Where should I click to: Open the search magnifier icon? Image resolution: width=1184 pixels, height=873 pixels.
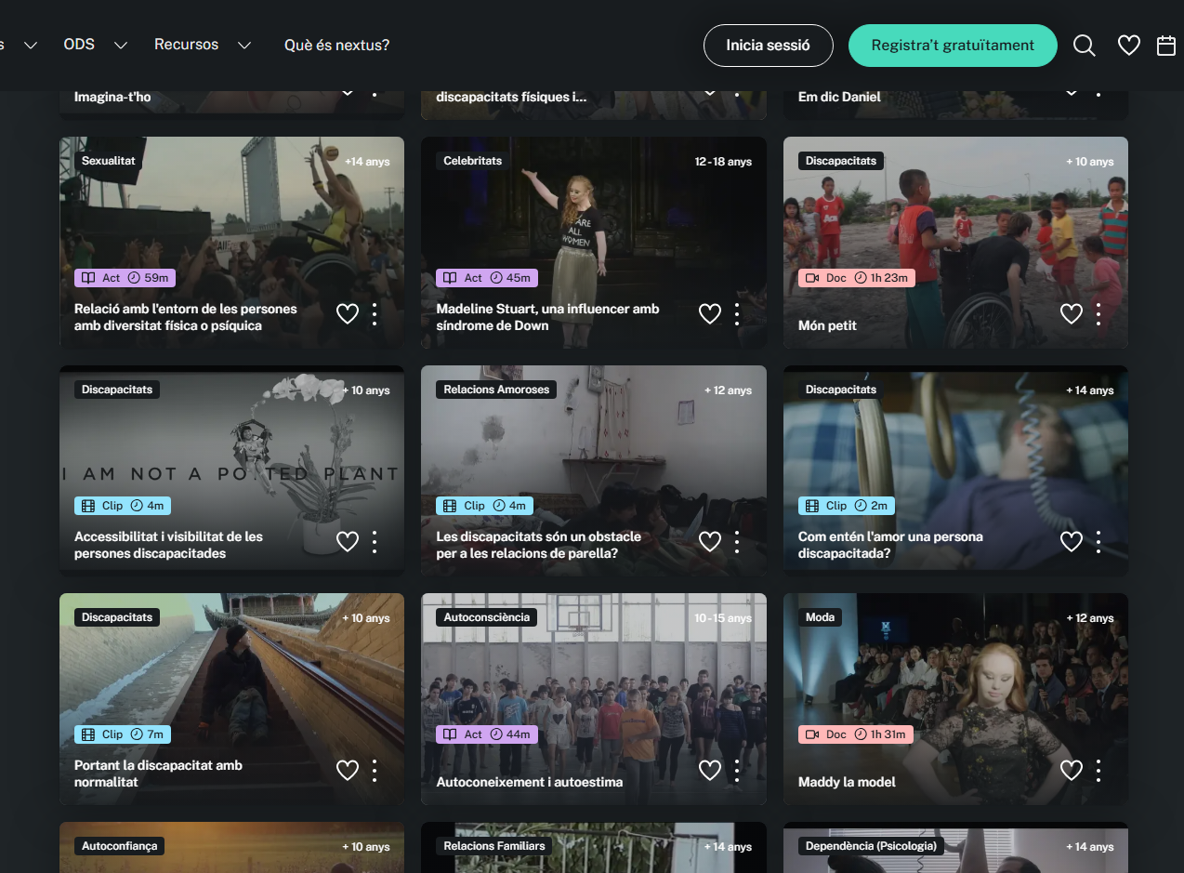(x=1084, y=46)
